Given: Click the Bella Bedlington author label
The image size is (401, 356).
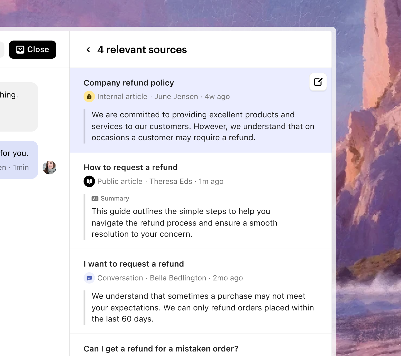Looking at the screenshot, I should pyautogui.click(x=178, y=278).
